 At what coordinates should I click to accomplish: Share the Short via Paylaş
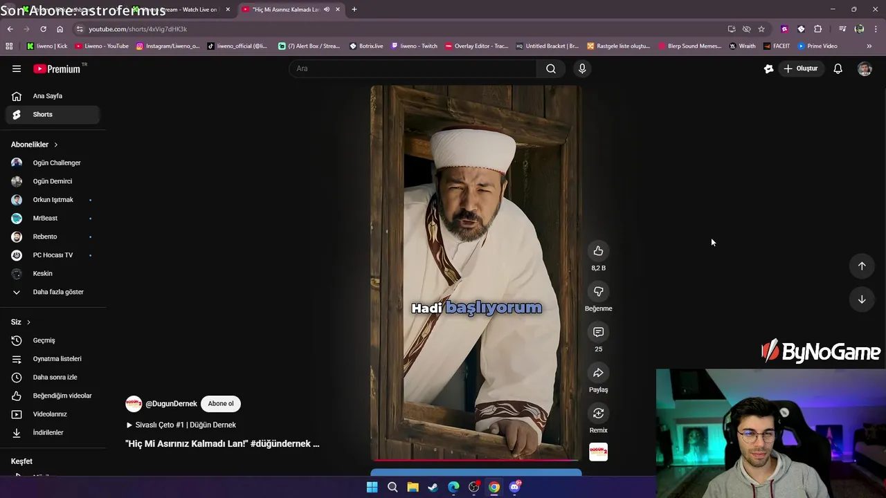(x=598, y=373)
